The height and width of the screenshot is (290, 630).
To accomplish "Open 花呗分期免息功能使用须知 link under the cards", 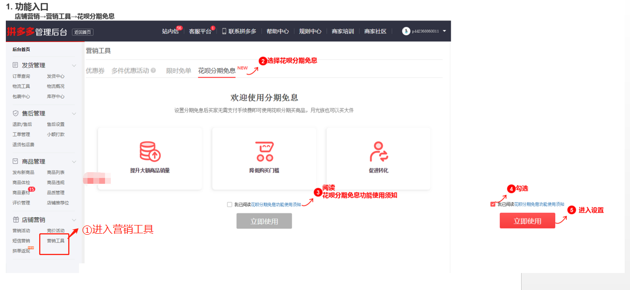I will [x=276, y=205].
